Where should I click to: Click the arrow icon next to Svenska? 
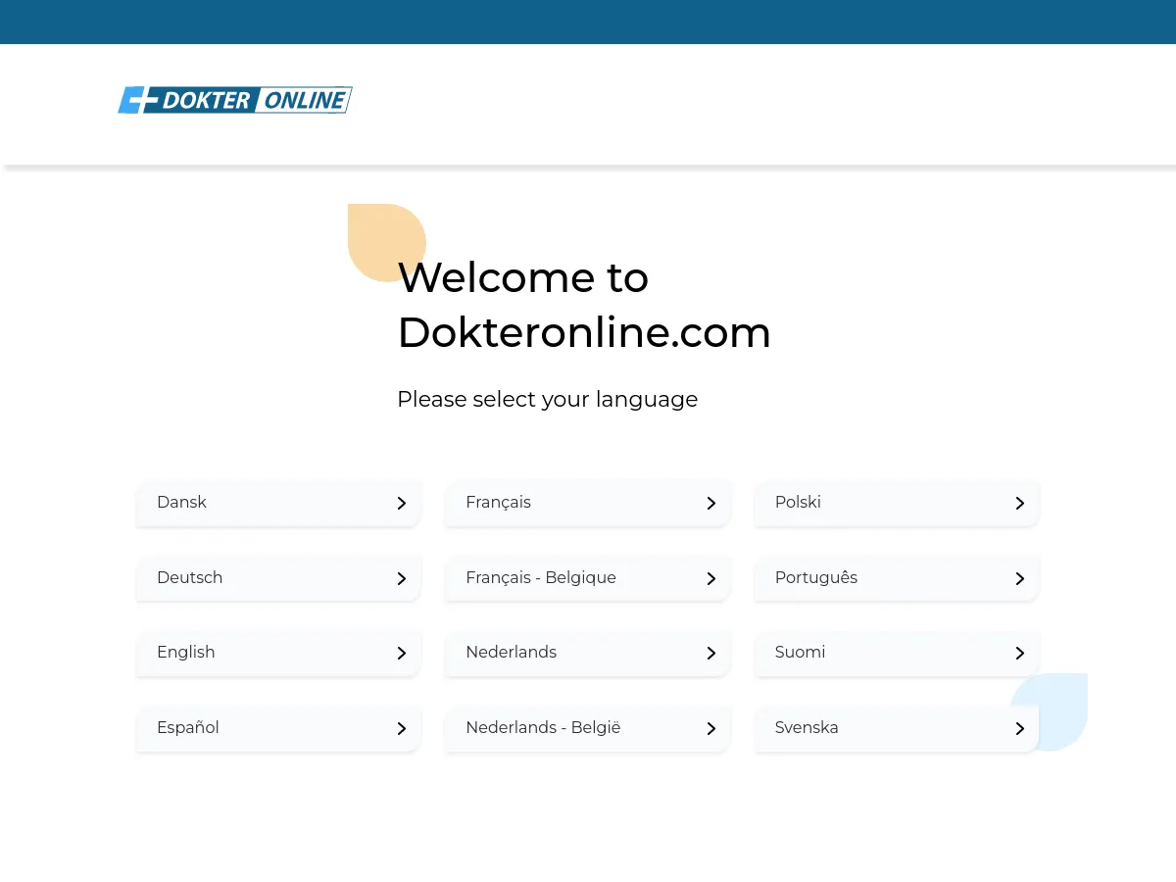1019,728
